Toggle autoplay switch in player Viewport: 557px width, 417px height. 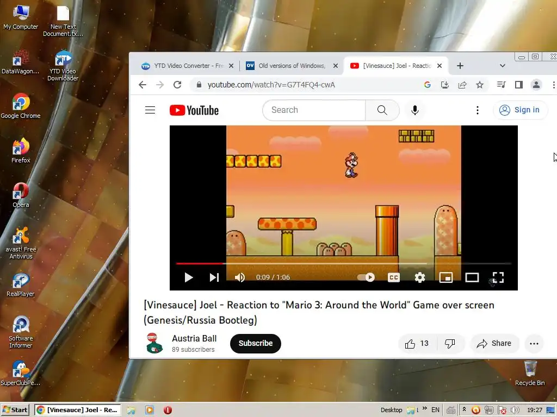point(366,277)
